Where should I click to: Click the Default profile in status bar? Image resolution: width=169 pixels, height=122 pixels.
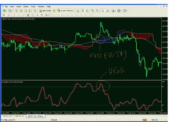54,120
